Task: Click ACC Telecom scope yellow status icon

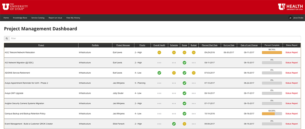Action: coord(184,52)
